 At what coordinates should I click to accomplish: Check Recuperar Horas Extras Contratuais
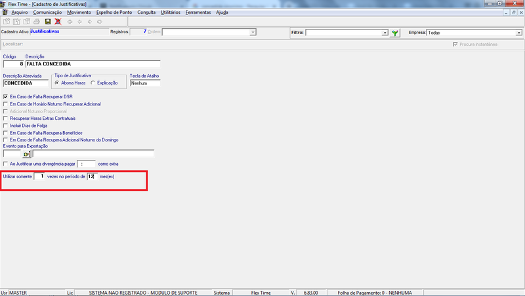(x=5, y=119)
